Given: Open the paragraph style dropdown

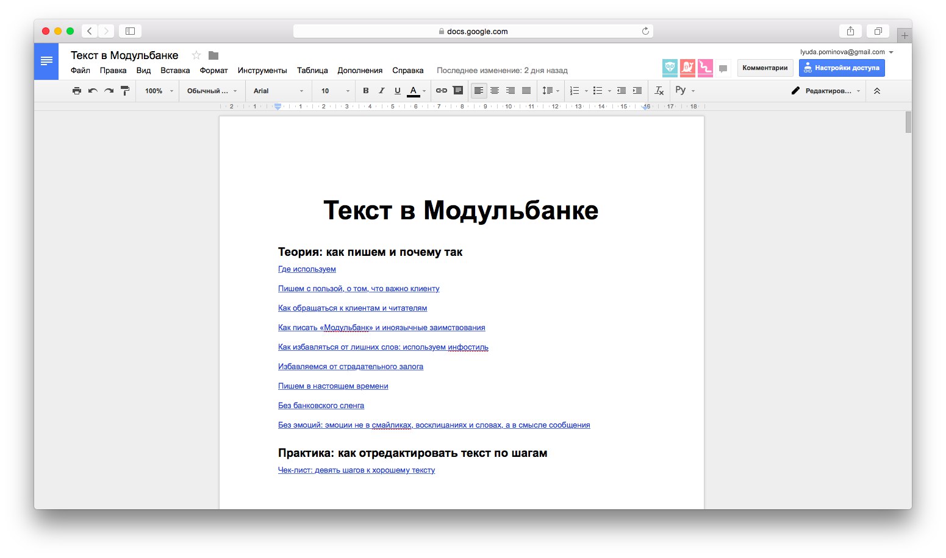Looking at the screenshot, I should [x=212, y=91].
